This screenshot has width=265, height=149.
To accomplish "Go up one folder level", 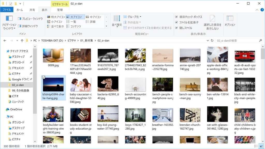I will click(22, 41).
